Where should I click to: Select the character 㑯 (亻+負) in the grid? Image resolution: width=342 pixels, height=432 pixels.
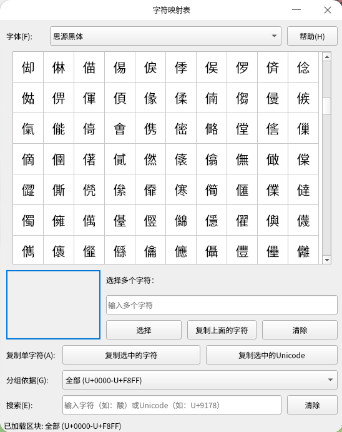pyautogui.click(x=120, y=98)
